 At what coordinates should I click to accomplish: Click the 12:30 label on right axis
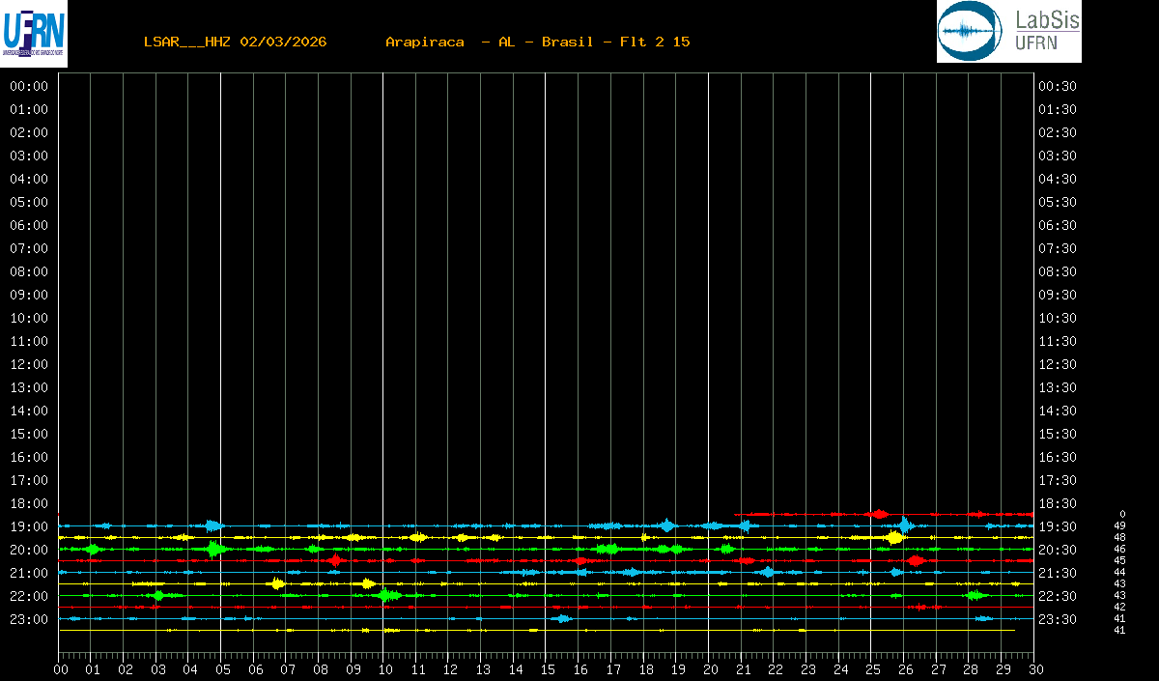pos(1057,364)
